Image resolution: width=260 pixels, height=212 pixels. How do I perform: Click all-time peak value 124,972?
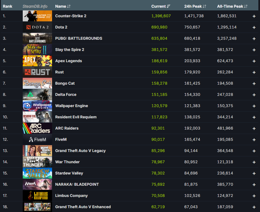pyautogui.click(x=225, y=196)
